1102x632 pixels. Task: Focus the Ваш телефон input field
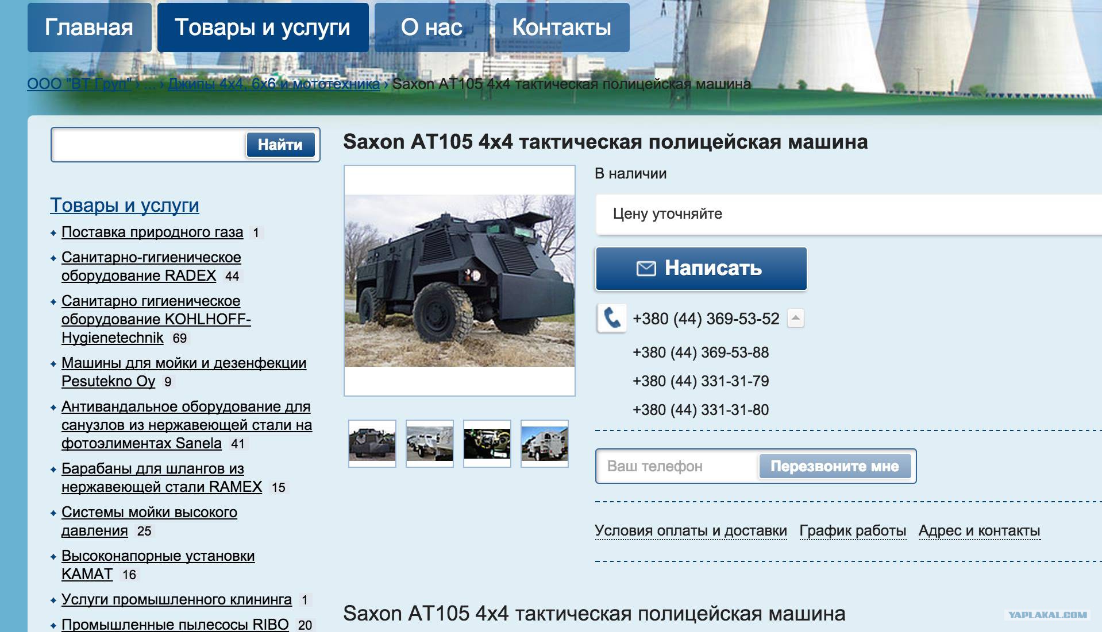click(x=678, y=466)
